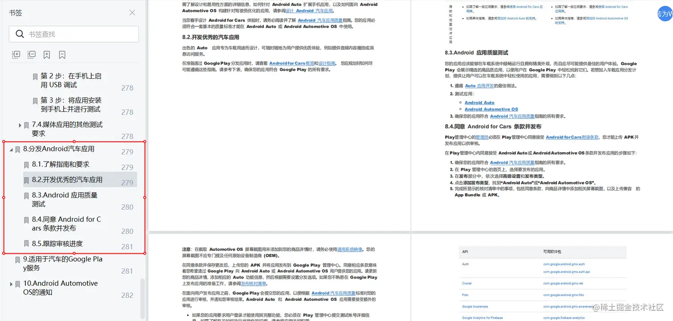Click the expand-all bookmarks icon
673x321 pixels.
coord(16,55)
